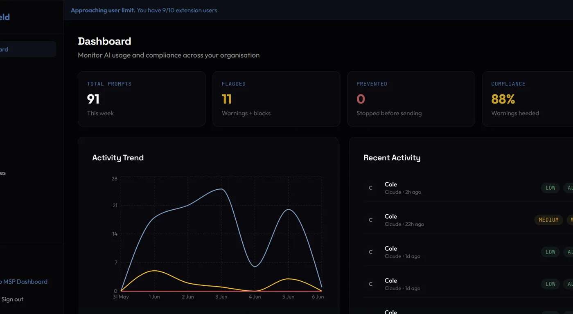Click the Approaching user limit banner text
This screenshot has height=314, width=573.
point(103,10)
